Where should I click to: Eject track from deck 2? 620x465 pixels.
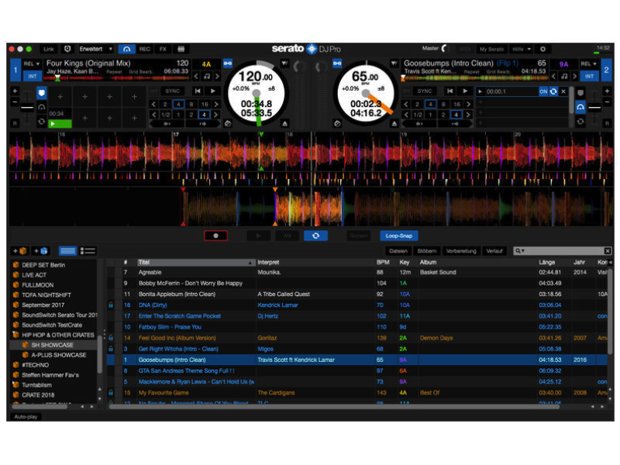(x=394, y=124)
